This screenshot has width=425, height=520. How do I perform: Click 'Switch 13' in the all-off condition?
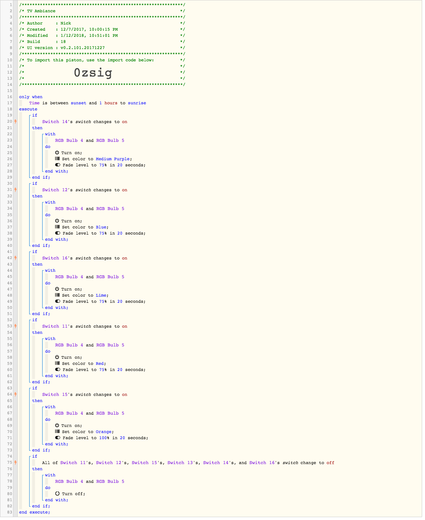[180, 463]
